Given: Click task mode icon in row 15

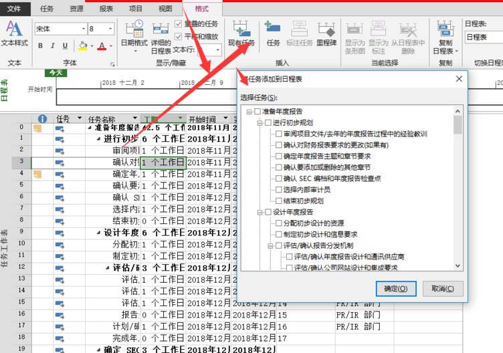Looking at the screenshot, I should coord(60,304).
